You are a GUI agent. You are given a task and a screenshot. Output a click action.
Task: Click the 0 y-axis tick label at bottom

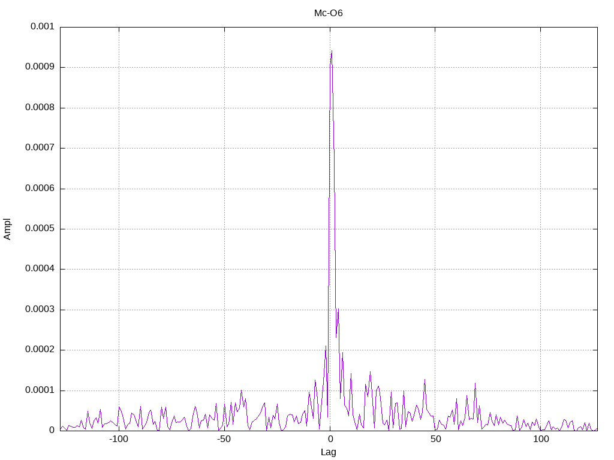coord(52,430)
